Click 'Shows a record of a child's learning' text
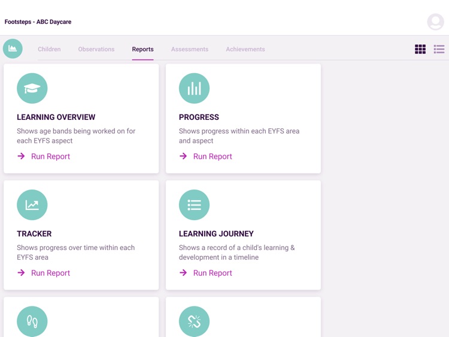Viewport: 449px width, 337px height. (237, 252)
